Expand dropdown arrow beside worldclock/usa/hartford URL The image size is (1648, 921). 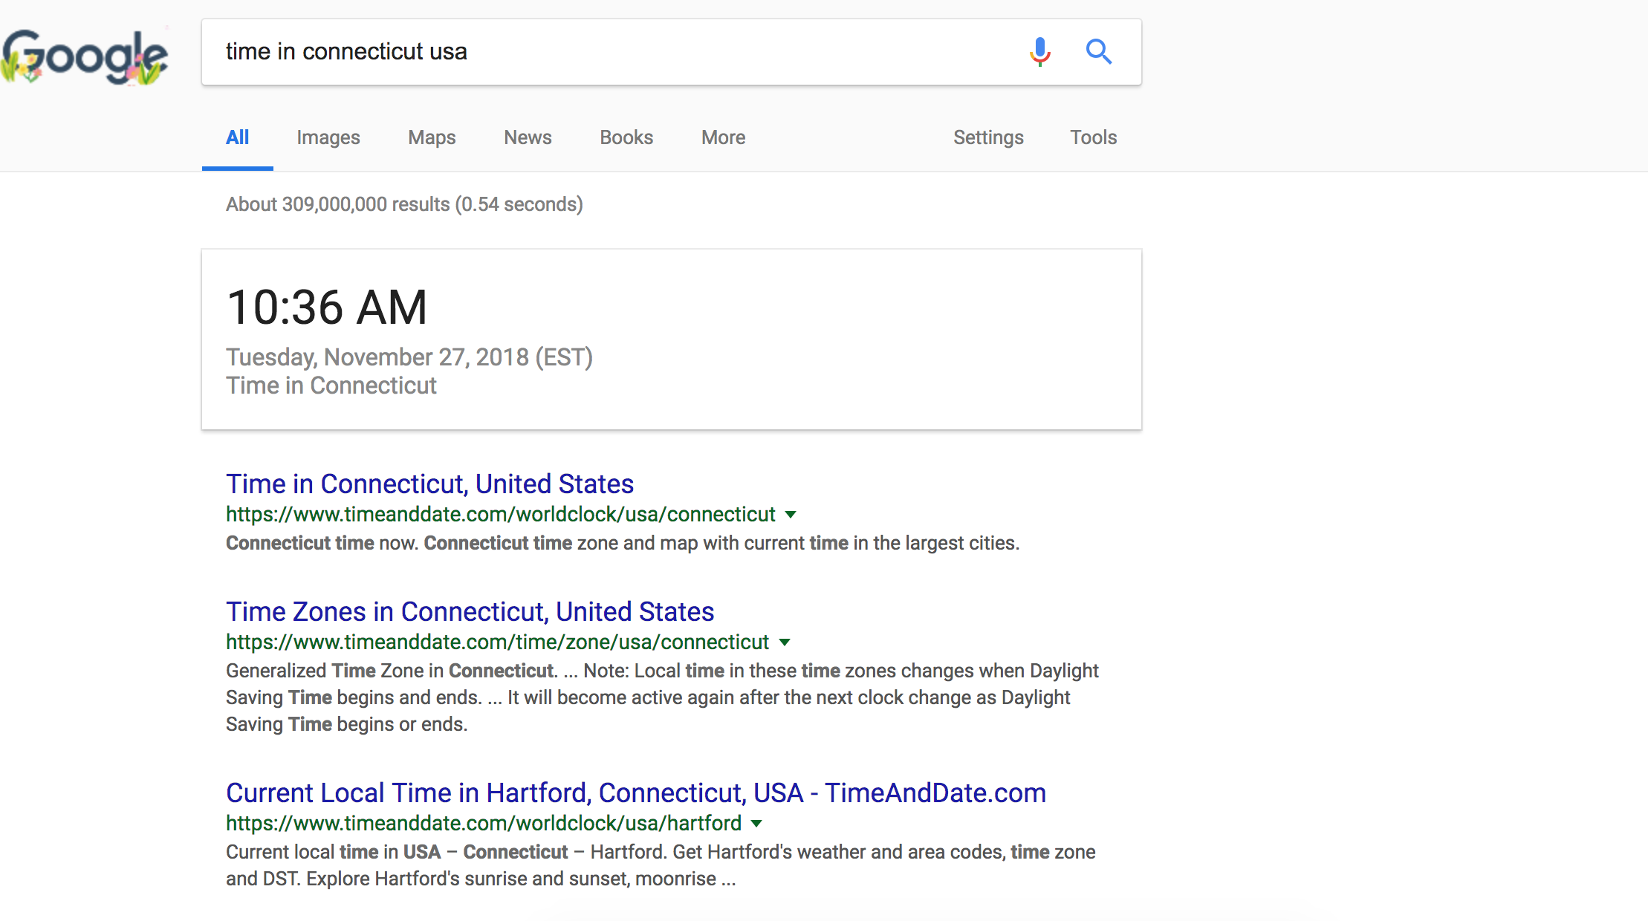[x=756, y=824]
